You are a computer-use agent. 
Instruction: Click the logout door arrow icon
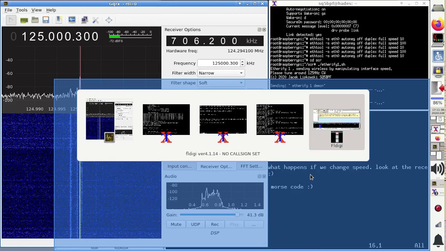438,88
